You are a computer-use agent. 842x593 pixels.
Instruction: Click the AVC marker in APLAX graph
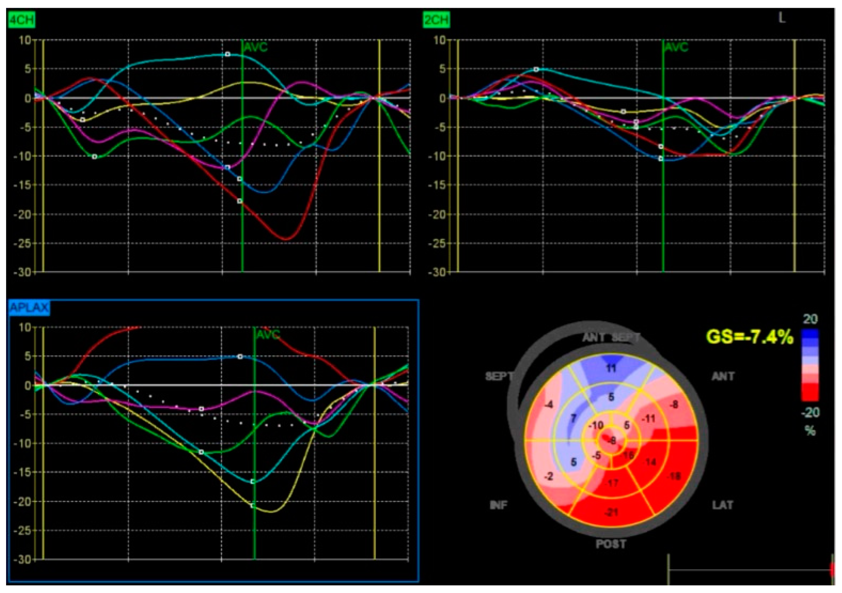click(x=268, y=335)
